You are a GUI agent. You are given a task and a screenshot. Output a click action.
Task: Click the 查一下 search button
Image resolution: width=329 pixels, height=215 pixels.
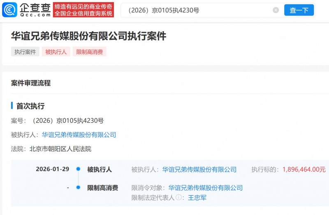coord(299,10)
